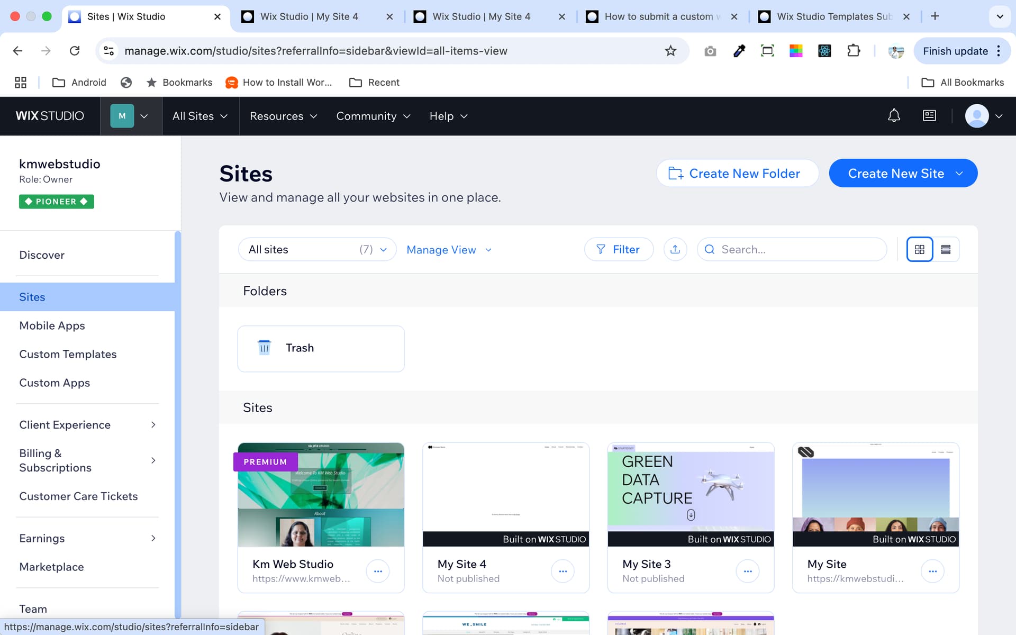Open the news feed icon in header
1016x635 pixels.
[x=929, y=116]
